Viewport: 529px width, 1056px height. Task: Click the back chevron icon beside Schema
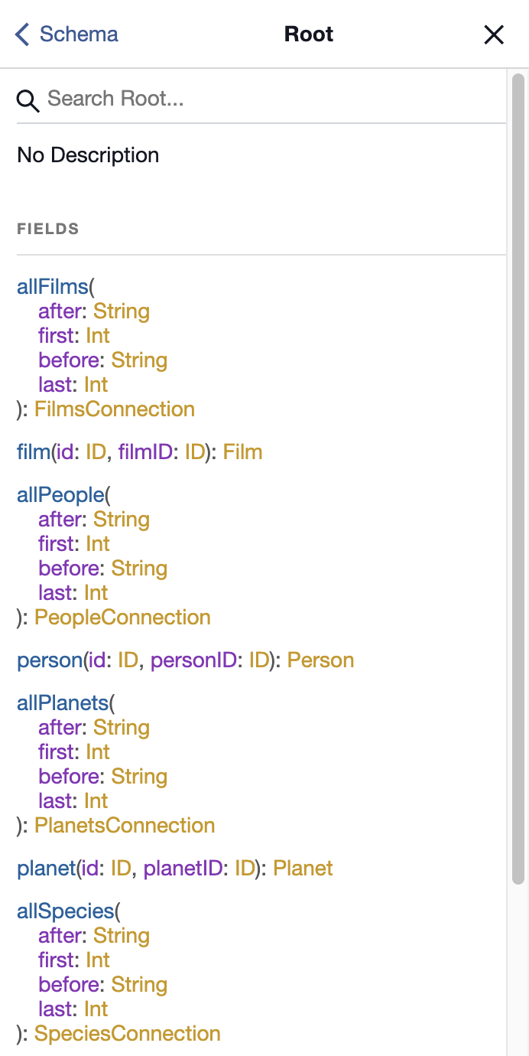pyautogui.click(x=22, y=34)
